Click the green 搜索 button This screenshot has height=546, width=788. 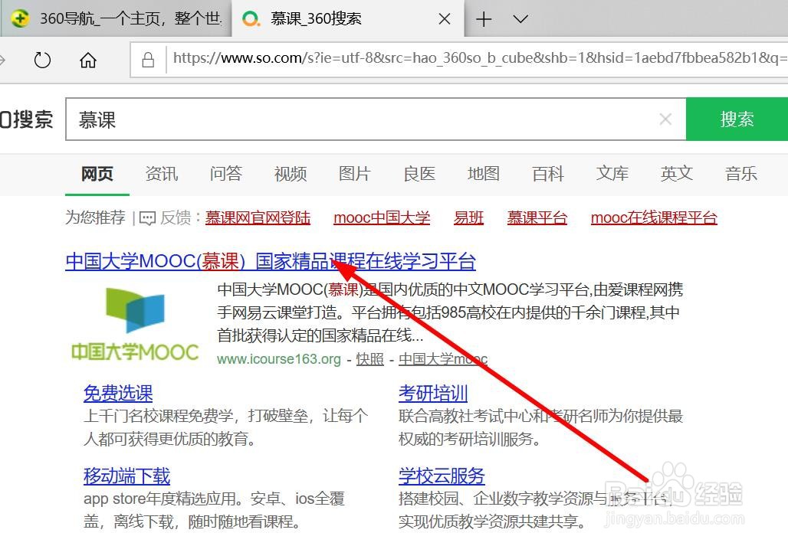point(737,119)
